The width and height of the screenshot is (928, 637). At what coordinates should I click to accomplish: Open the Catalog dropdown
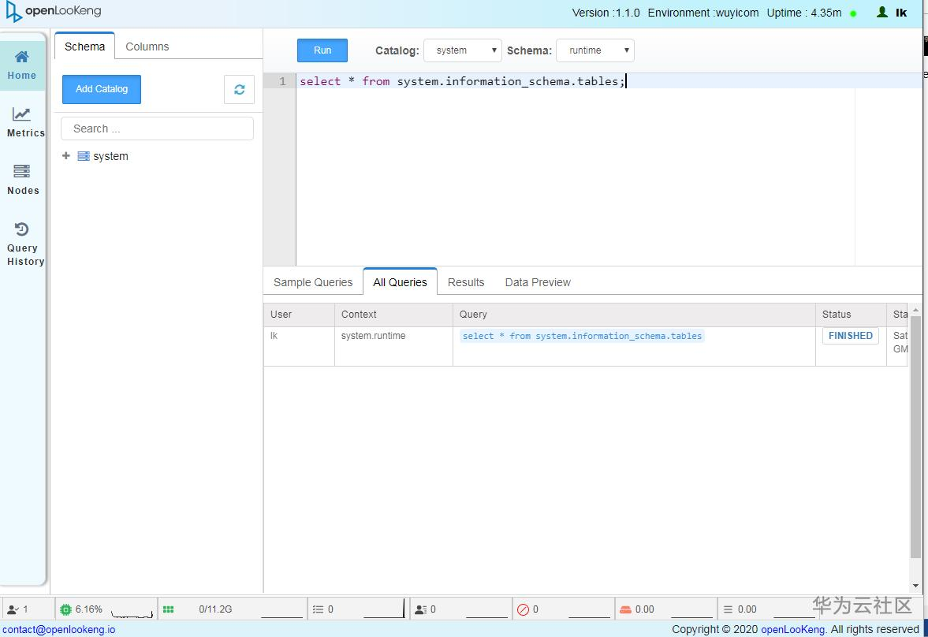463,50
